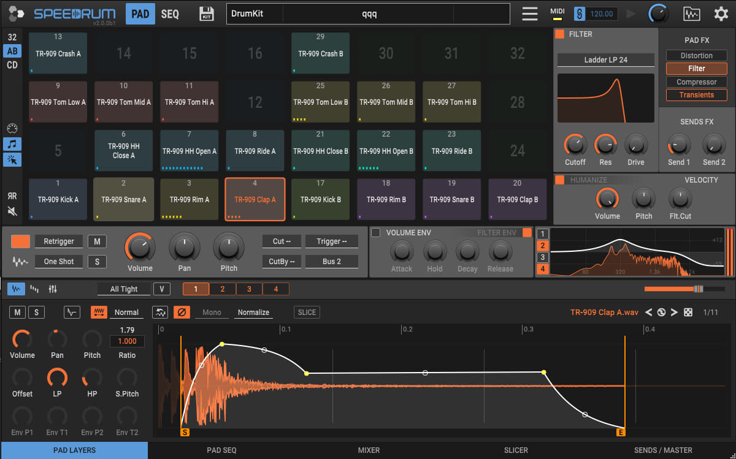Click the globe icon beside sample name

tap(661, 313)
